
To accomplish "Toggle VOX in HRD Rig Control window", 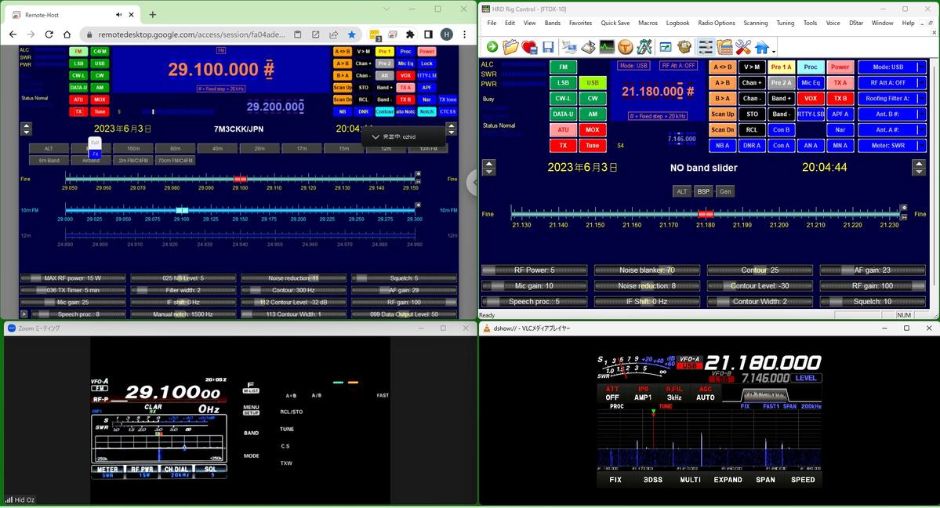I will pyautogui.click(x=811, y=98).
